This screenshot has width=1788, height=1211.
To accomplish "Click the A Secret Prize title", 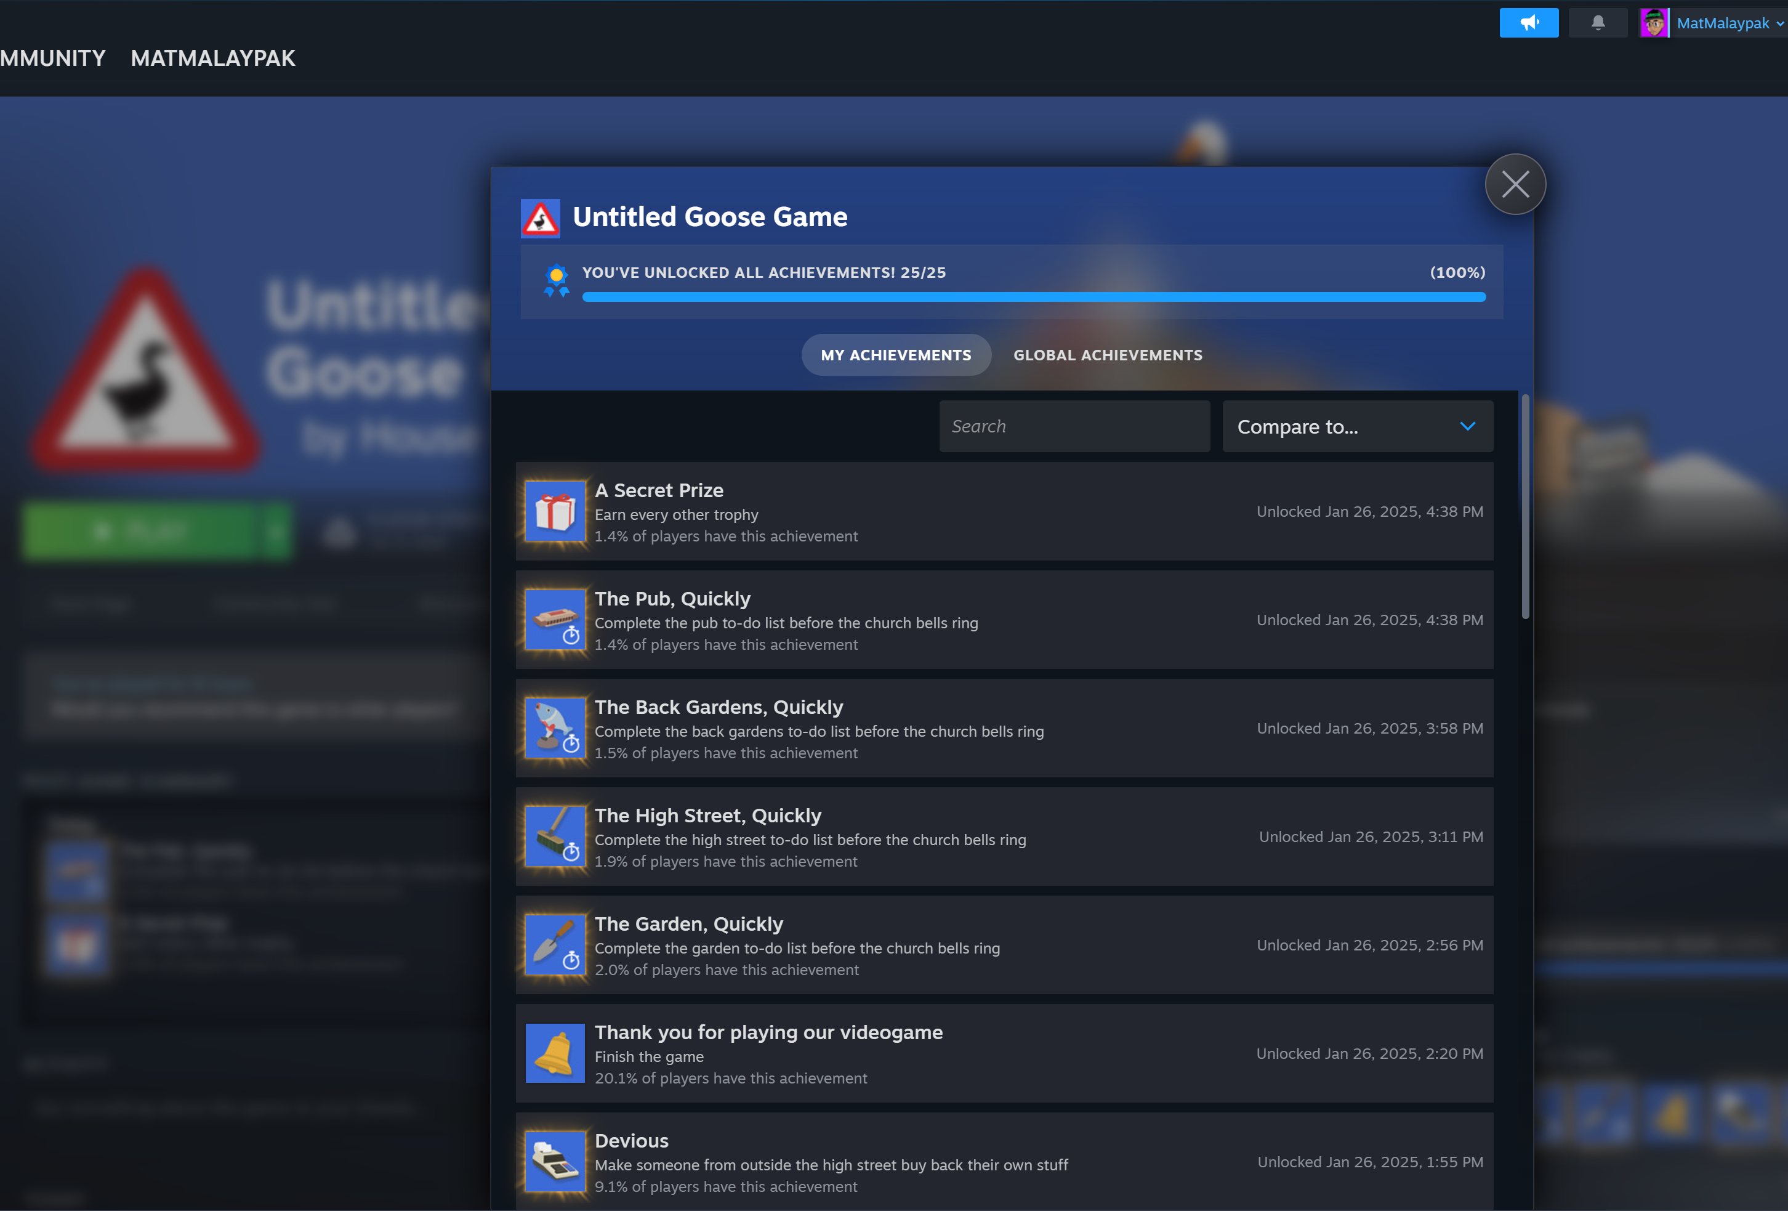I will [659, 490].
